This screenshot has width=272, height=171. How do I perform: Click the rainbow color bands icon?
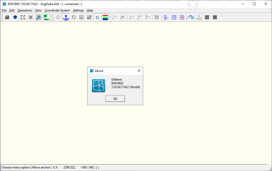click(x=105, y=17)
